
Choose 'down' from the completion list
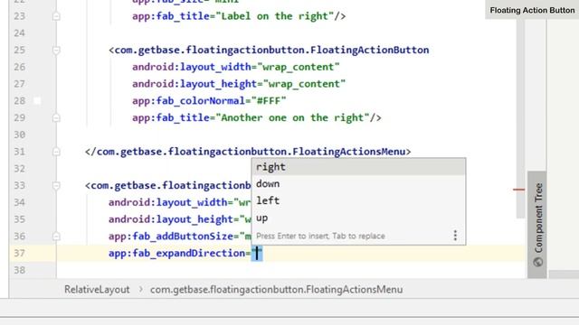[x=358, y=184]
